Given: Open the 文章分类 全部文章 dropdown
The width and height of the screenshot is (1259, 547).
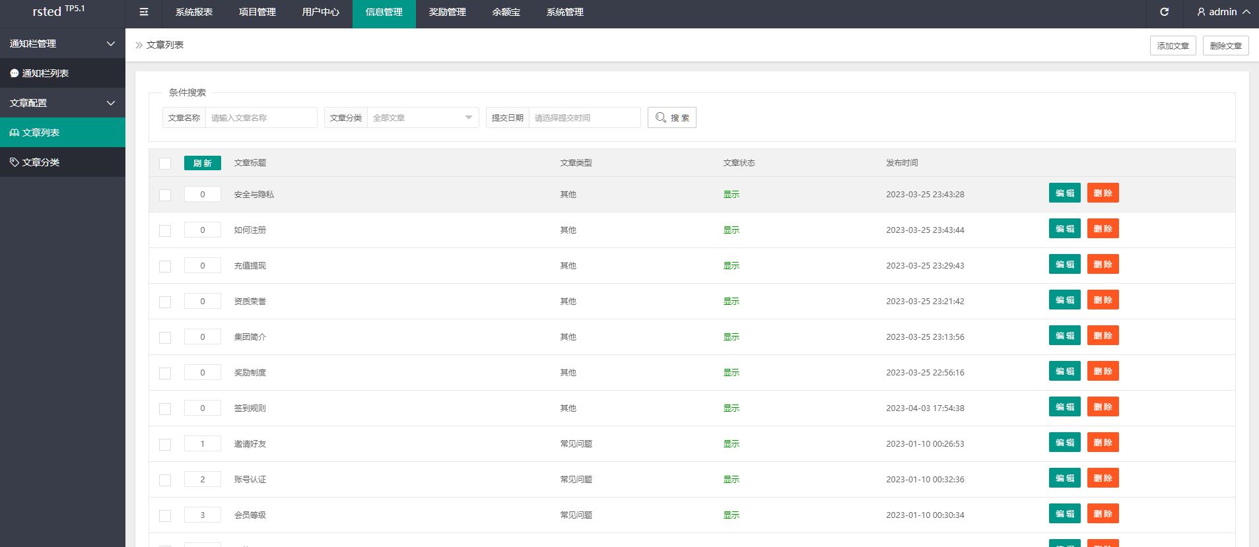Looking at the screenshot, I should 423,117.
